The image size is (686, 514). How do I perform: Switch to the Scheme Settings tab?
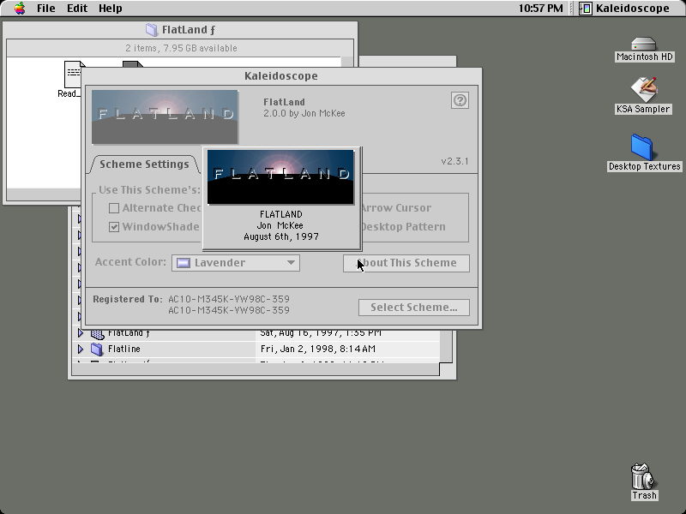coord(144,164)
